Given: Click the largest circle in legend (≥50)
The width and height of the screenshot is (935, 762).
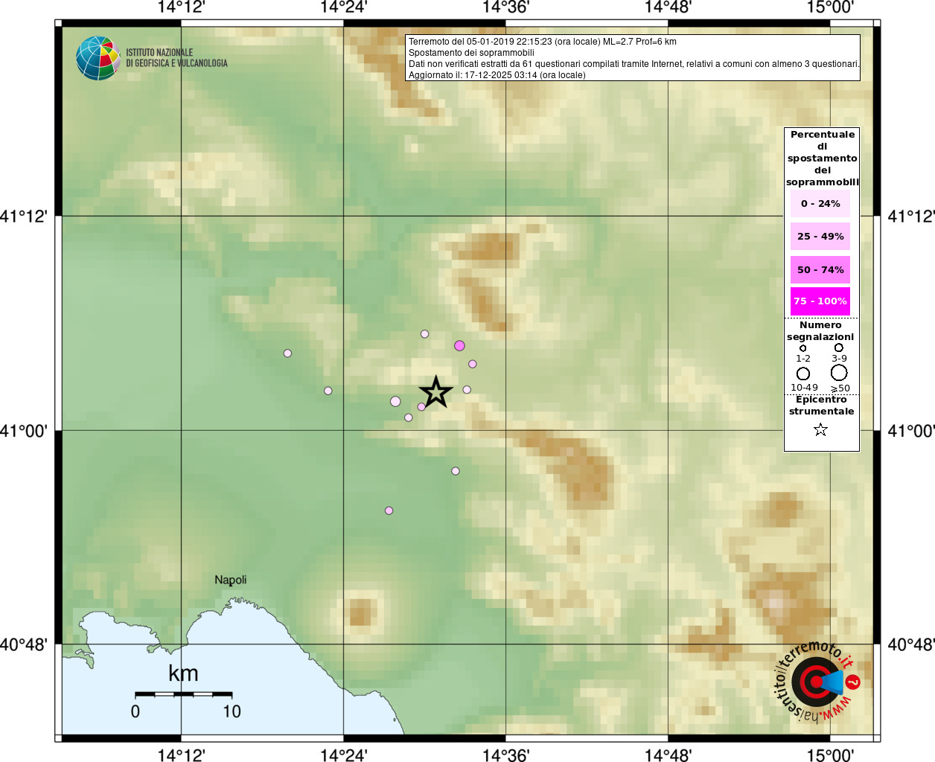Looking at the screenshot, I should [839, 373].
